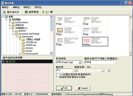Select the 04.jpg thumbnail
Image resolution: width=133 pixels, height=96 pixels.
coord(95,31)
